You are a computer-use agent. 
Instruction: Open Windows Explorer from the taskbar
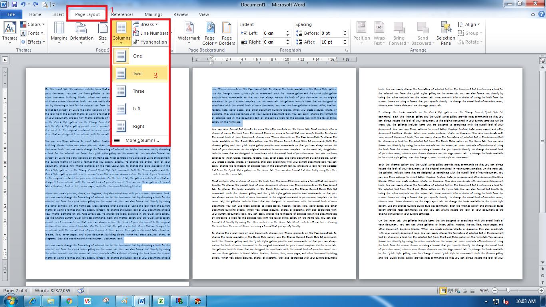point(51,301)
